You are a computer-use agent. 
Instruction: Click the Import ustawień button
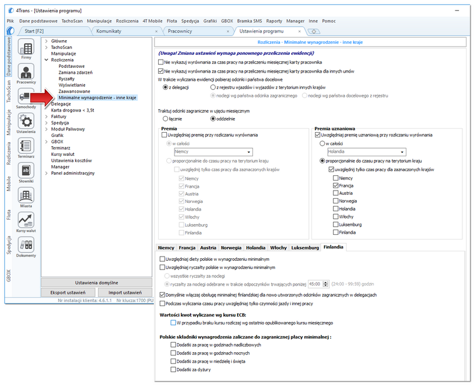click(125, 293)
